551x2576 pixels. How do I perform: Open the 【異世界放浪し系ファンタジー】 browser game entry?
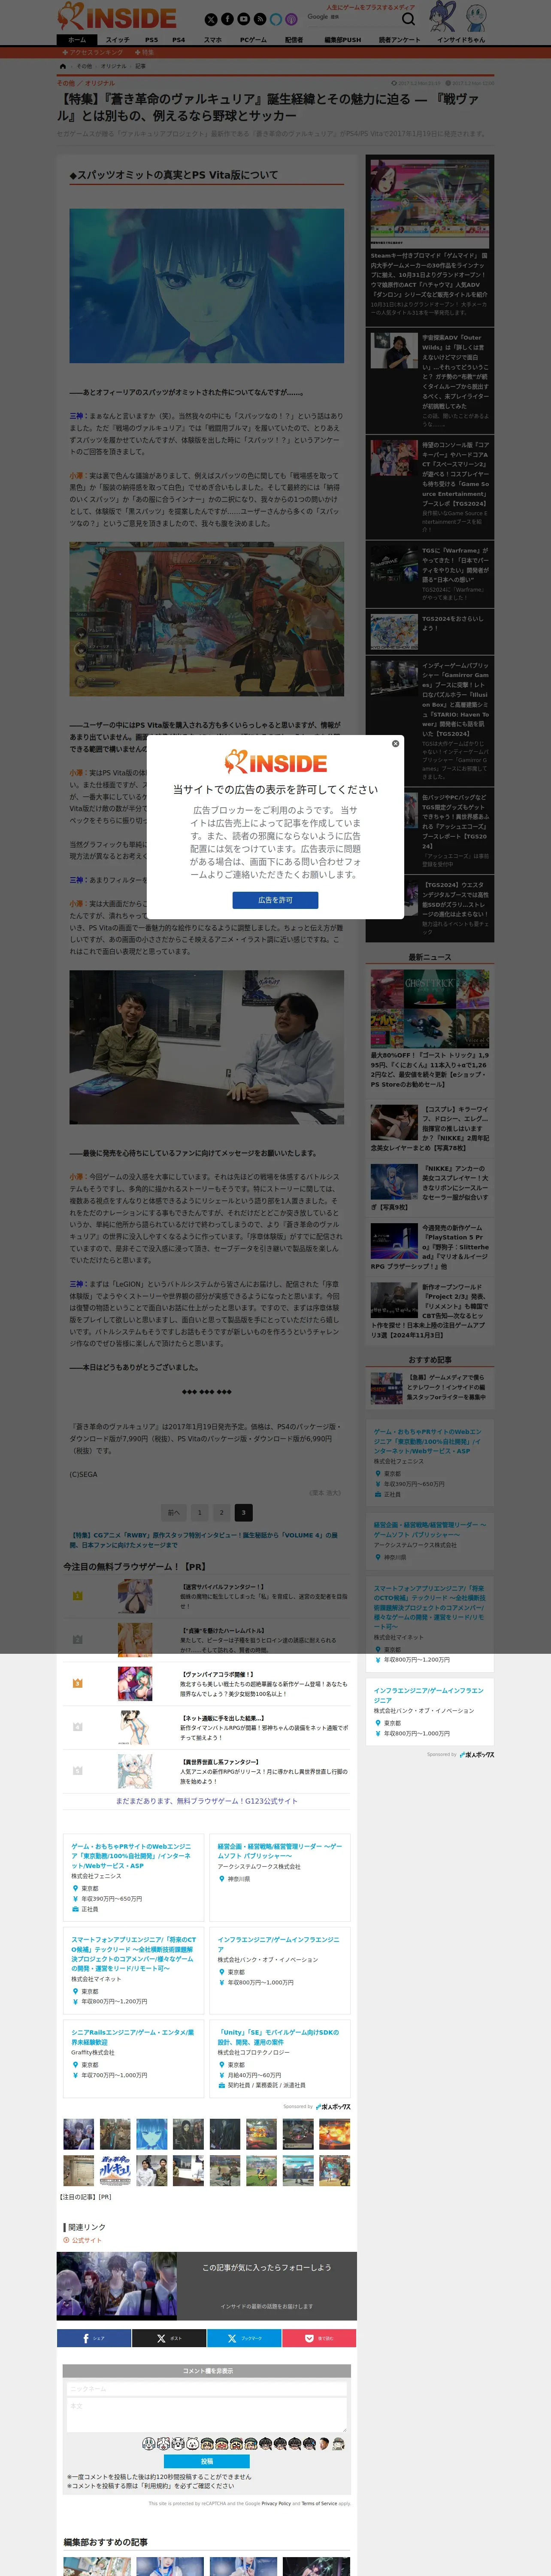206,1771
